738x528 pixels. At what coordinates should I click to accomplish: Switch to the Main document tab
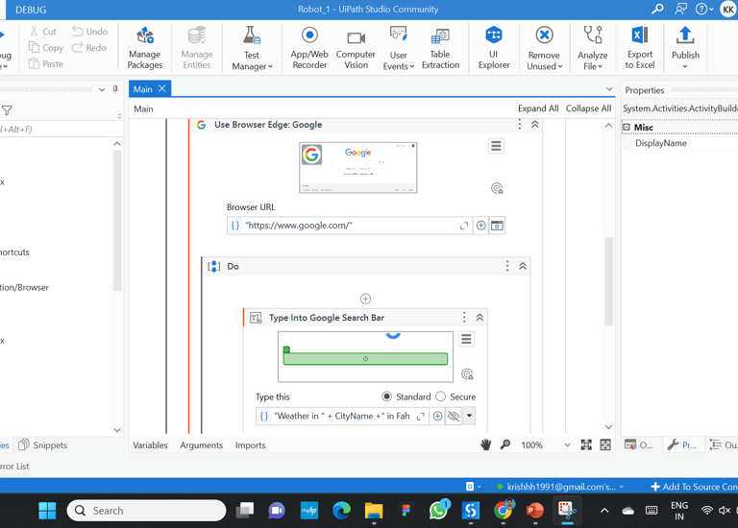[x=142, y=89]
